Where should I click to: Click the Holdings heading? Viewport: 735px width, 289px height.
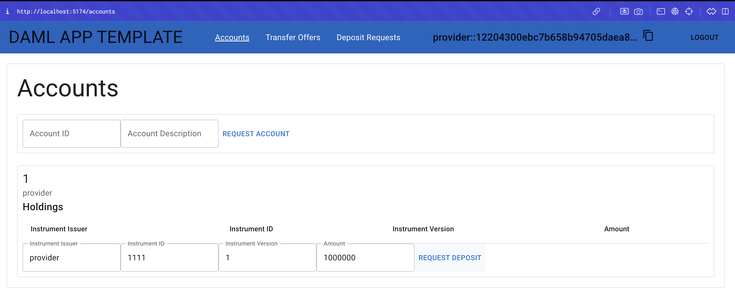point(43,207)
